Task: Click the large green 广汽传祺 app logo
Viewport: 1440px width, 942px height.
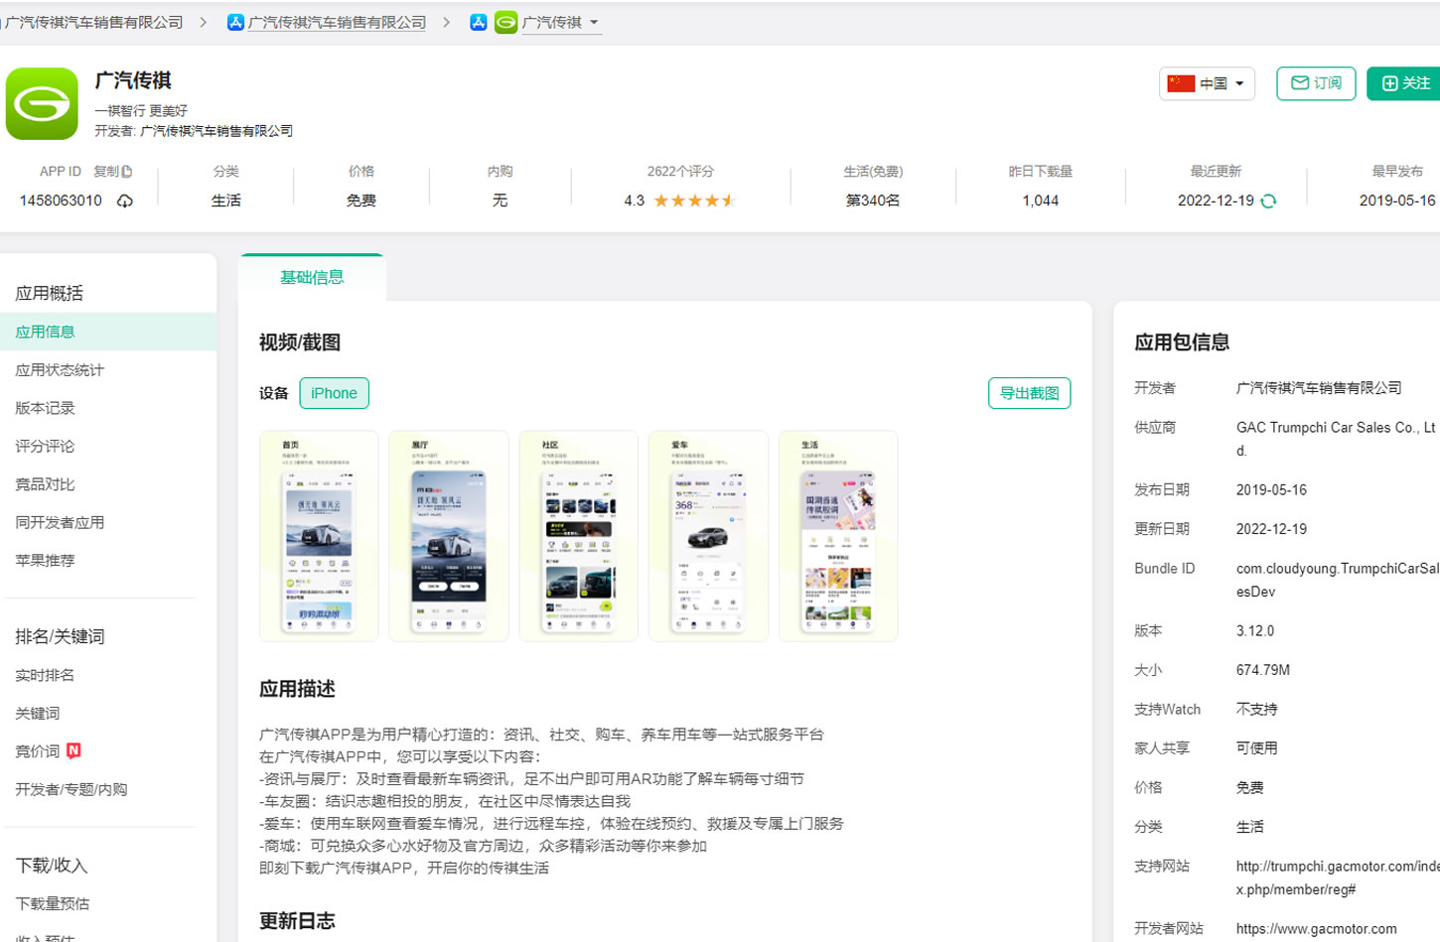Action: click(42, 103)
